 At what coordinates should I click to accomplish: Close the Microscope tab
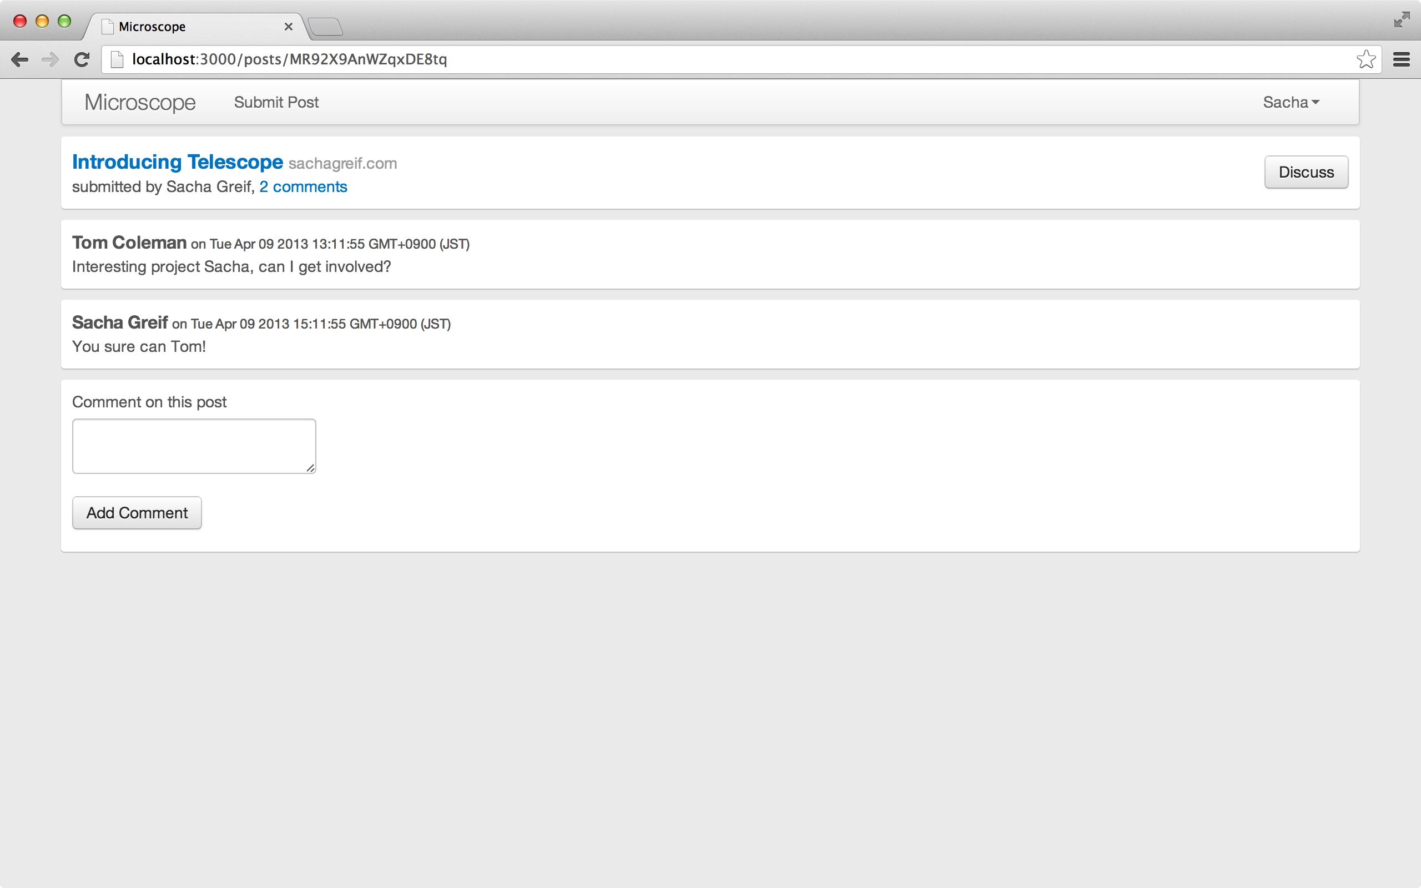pos(288,27)
